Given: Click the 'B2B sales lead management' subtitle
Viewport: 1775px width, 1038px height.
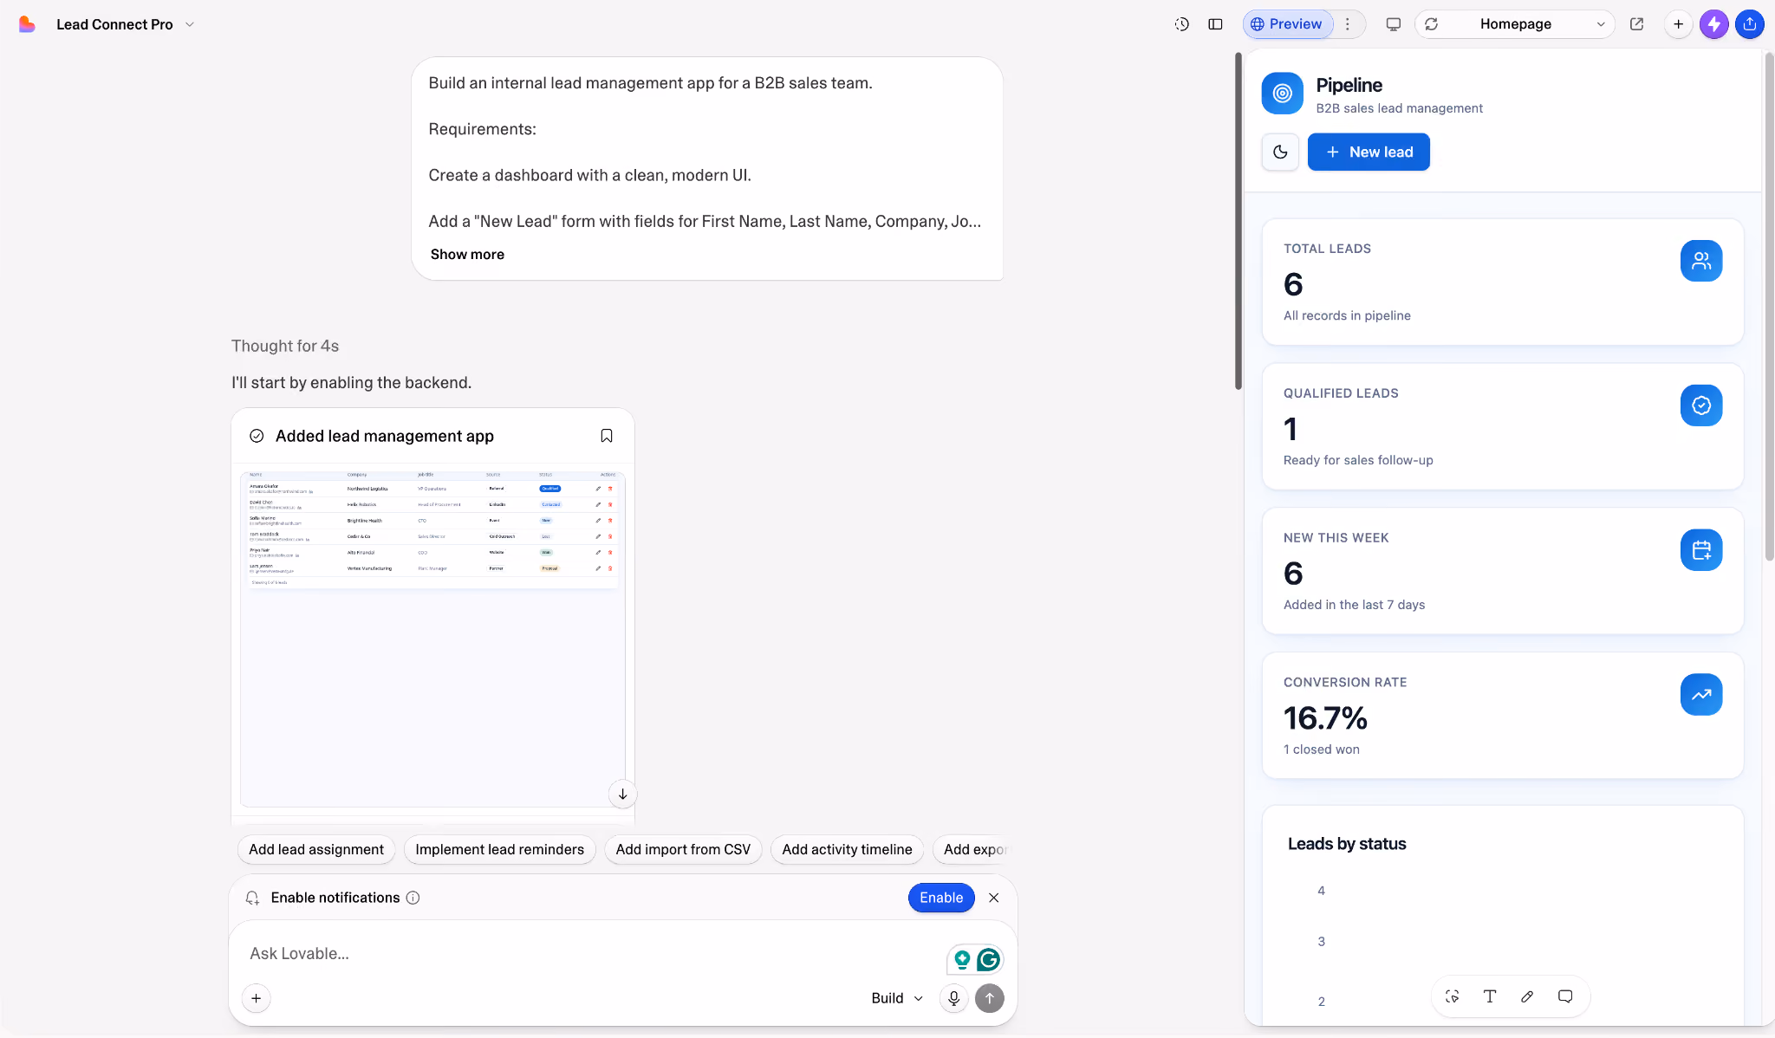Looking at the screenshot, I should click(1399, 108).
